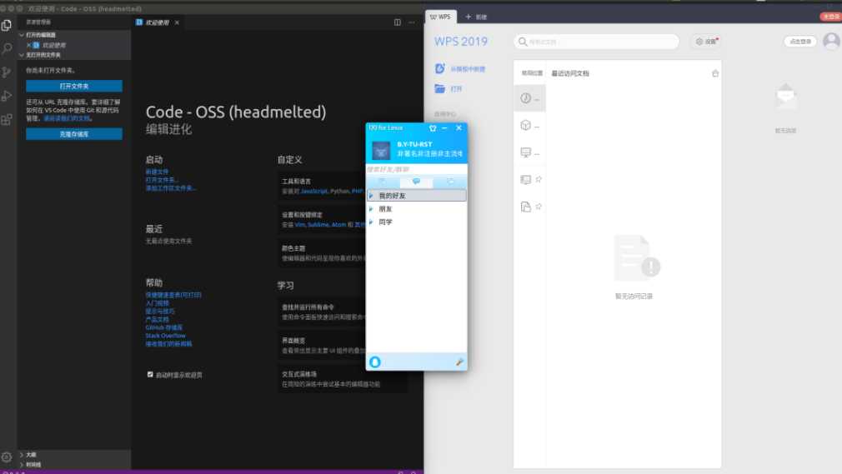Image resolution: width=842 pixels, height=474 pixels.
Task: Open the recent documents clock icon in WPS
Action: point(526,98)
